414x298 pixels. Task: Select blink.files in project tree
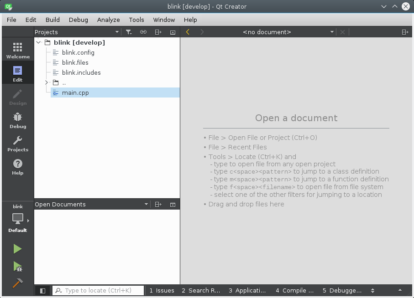click(x=75, y=62)
